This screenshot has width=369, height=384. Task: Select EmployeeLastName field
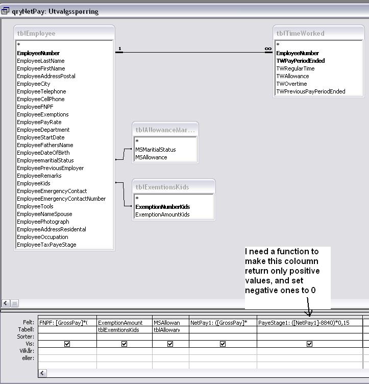pos(64,61)
